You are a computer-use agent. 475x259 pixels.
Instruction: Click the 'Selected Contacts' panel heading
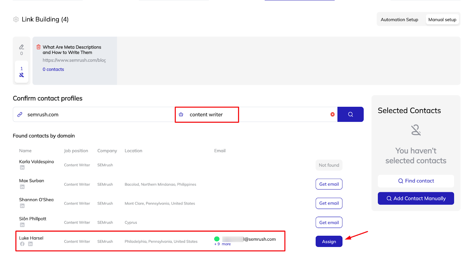tap(409, 111)
